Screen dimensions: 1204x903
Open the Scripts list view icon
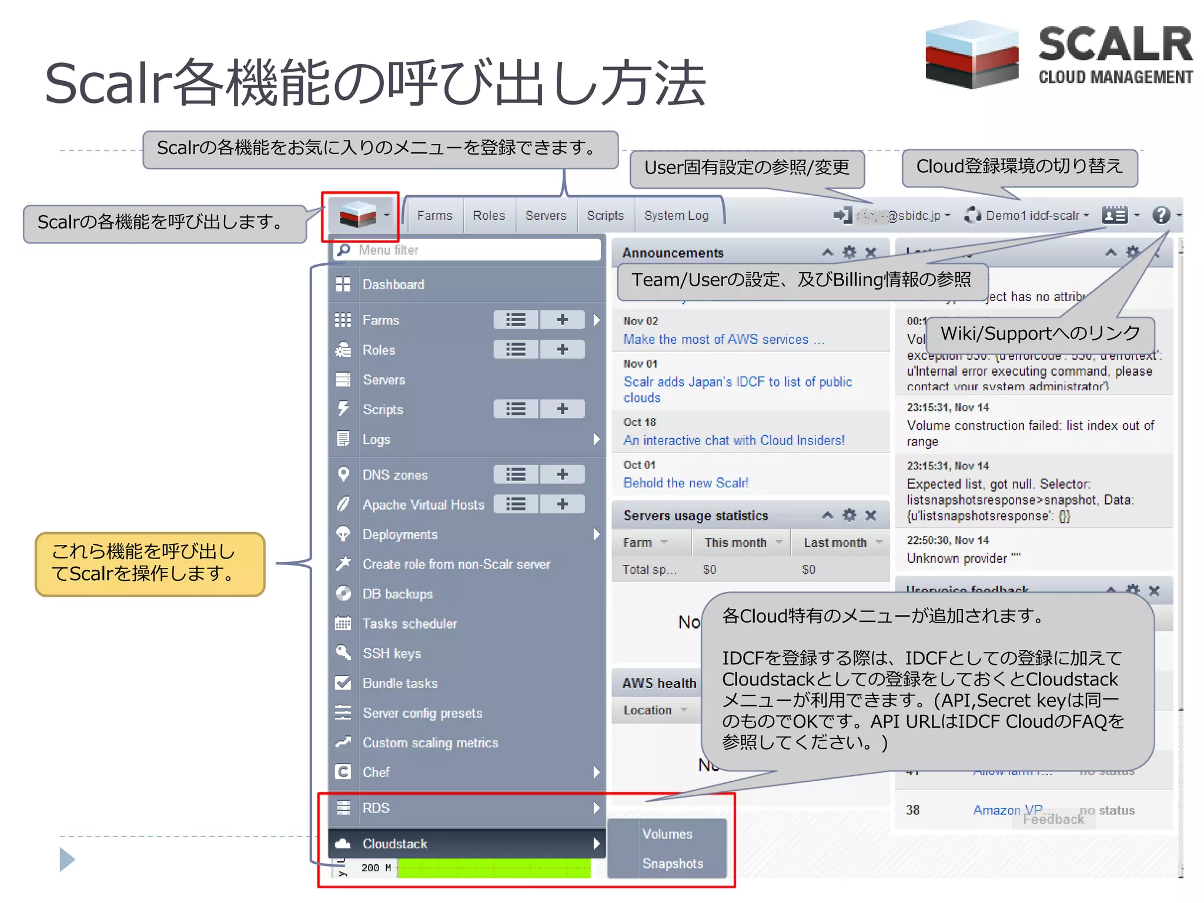516,409
